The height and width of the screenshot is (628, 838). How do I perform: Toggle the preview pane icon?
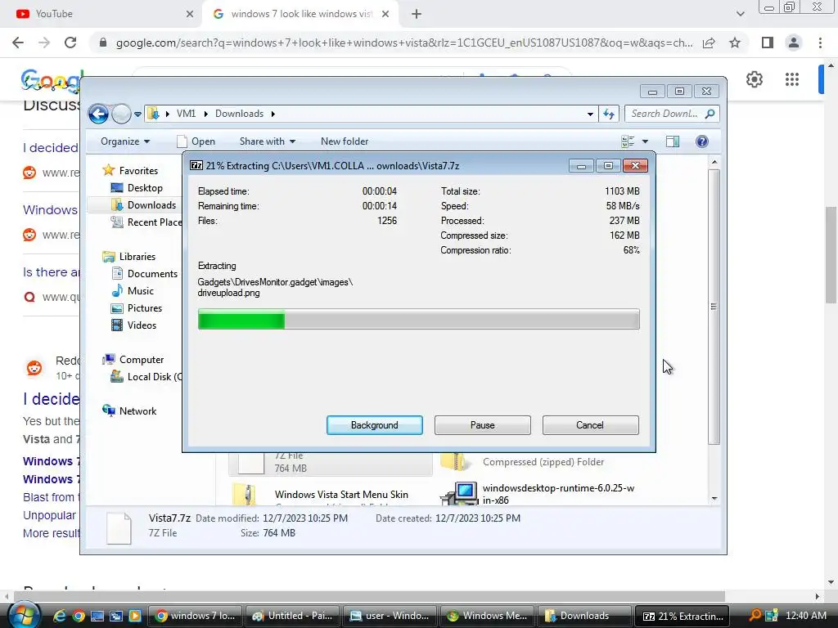click(673, 141)
